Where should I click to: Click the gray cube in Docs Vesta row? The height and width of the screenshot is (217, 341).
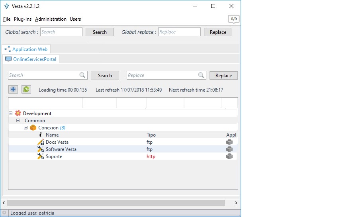(x=229, y=142)
